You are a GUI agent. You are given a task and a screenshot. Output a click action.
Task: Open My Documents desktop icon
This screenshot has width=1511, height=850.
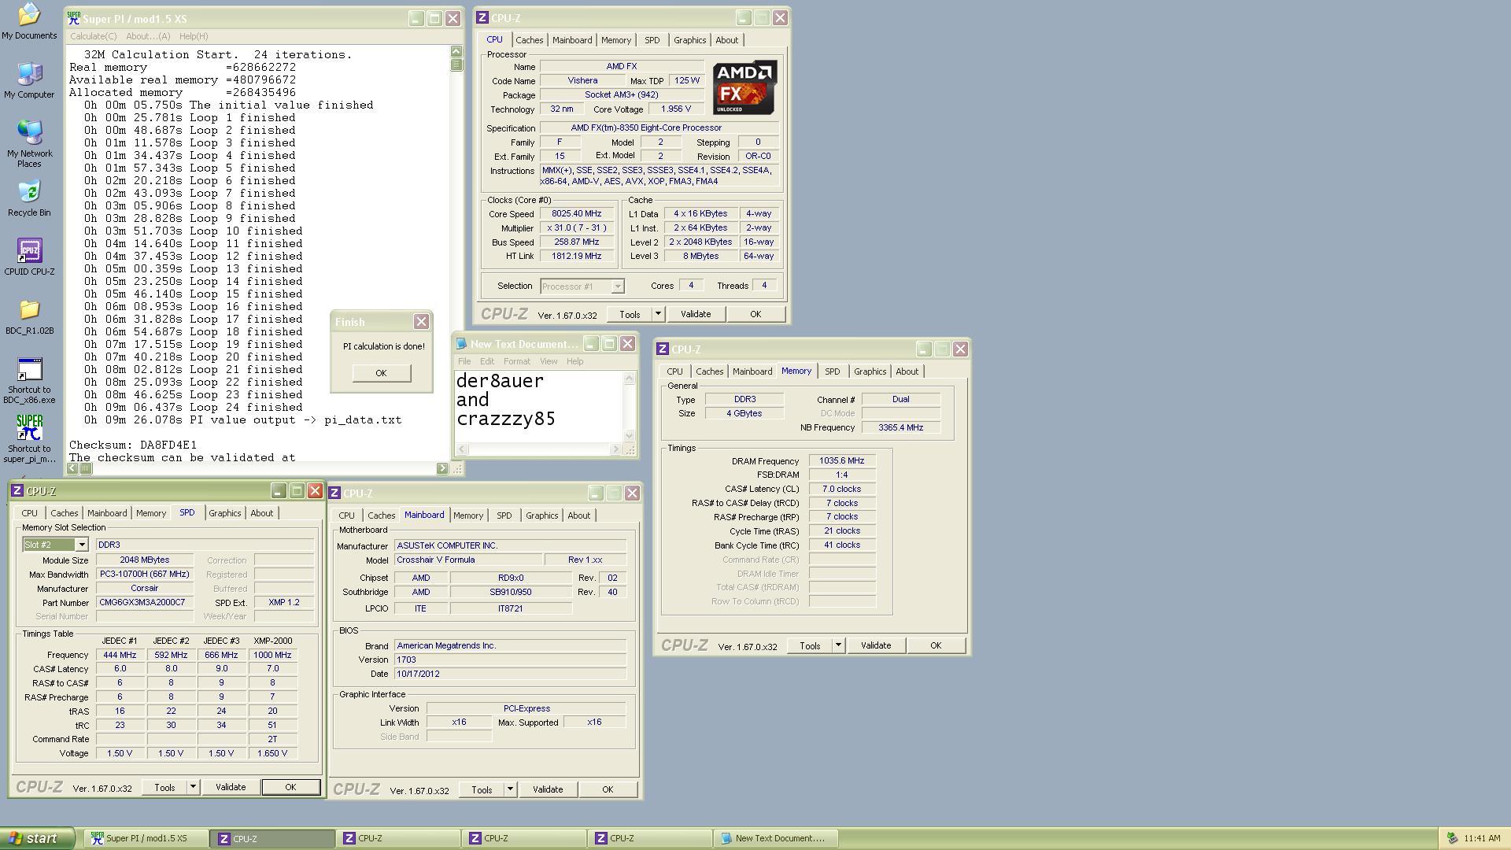29,21
